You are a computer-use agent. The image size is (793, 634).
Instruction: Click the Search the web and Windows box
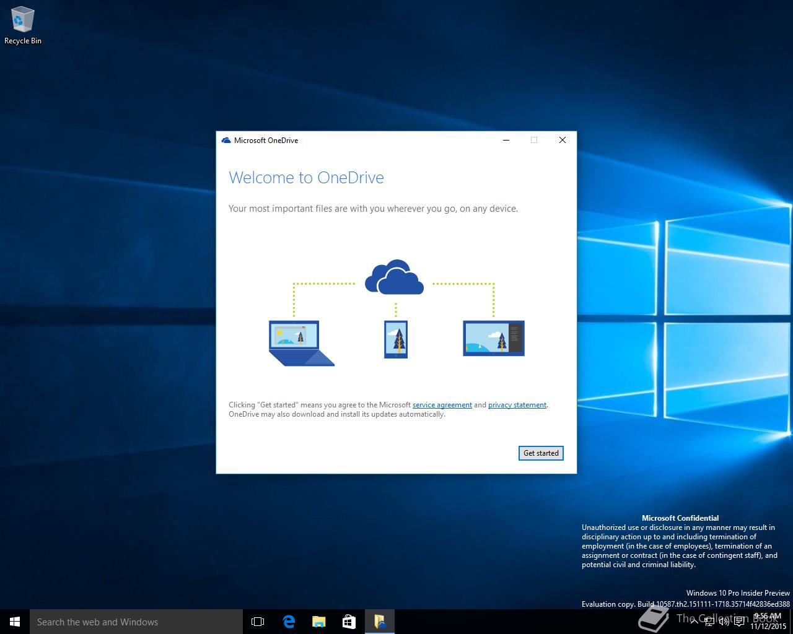[136, 622]
